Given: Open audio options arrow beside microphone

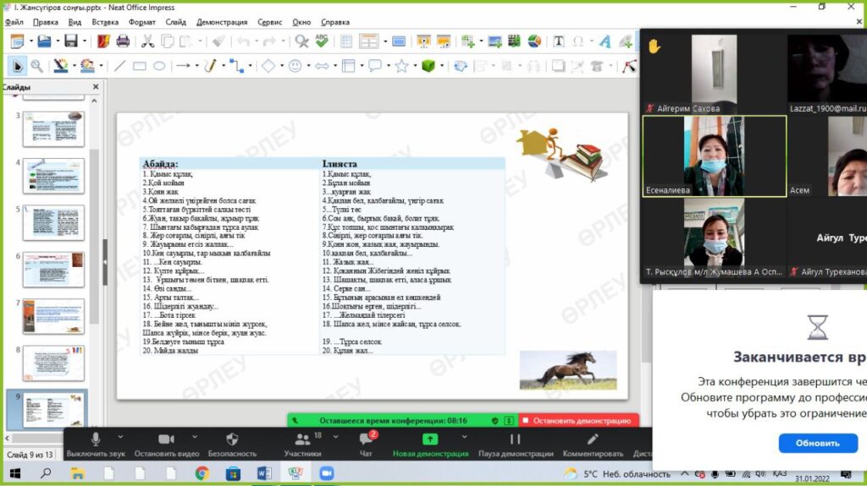Looking at the screenshot, I should (x=120, y=437).
